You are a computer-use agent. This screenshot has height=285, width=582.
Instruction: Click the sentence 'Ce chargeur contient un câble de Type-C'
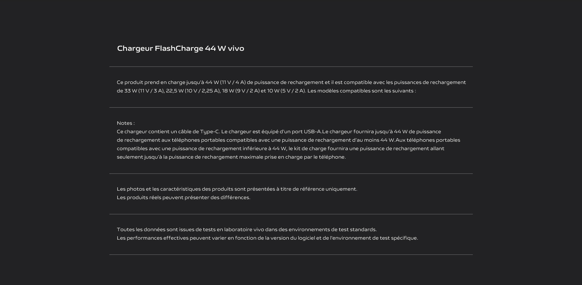click(x=168, y=131)
